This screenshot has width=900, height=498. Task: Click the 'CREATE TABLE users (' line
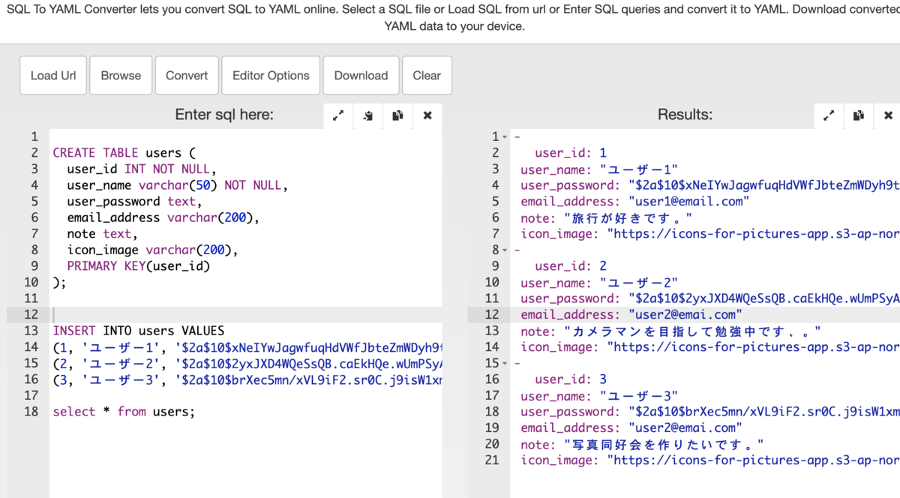(x=124, y=153)
